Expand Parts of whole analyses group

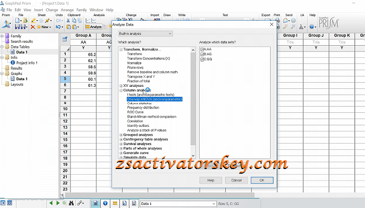point(121,148)
